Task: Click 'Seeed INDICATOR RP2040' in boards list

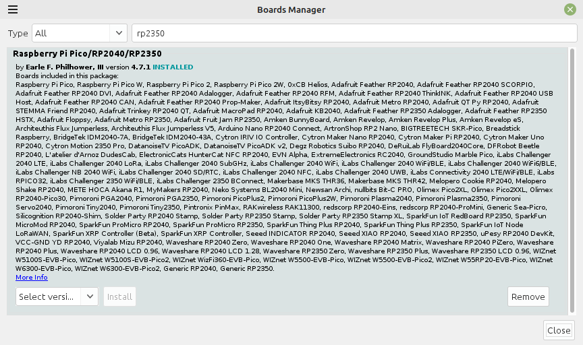Action: coord(290,234)
